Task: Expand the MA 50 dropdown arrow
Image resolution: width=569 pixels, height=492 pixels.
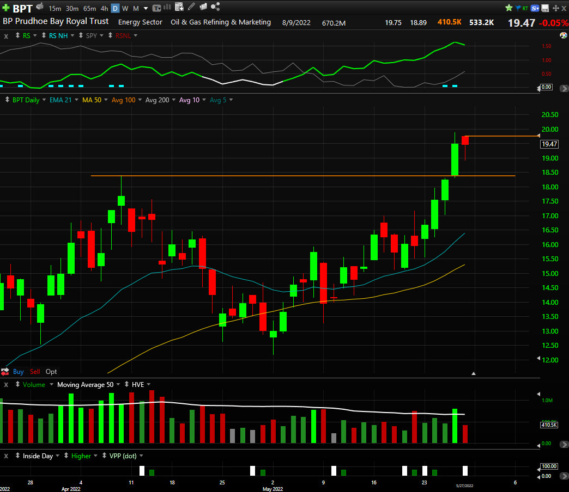Action: 106,100
